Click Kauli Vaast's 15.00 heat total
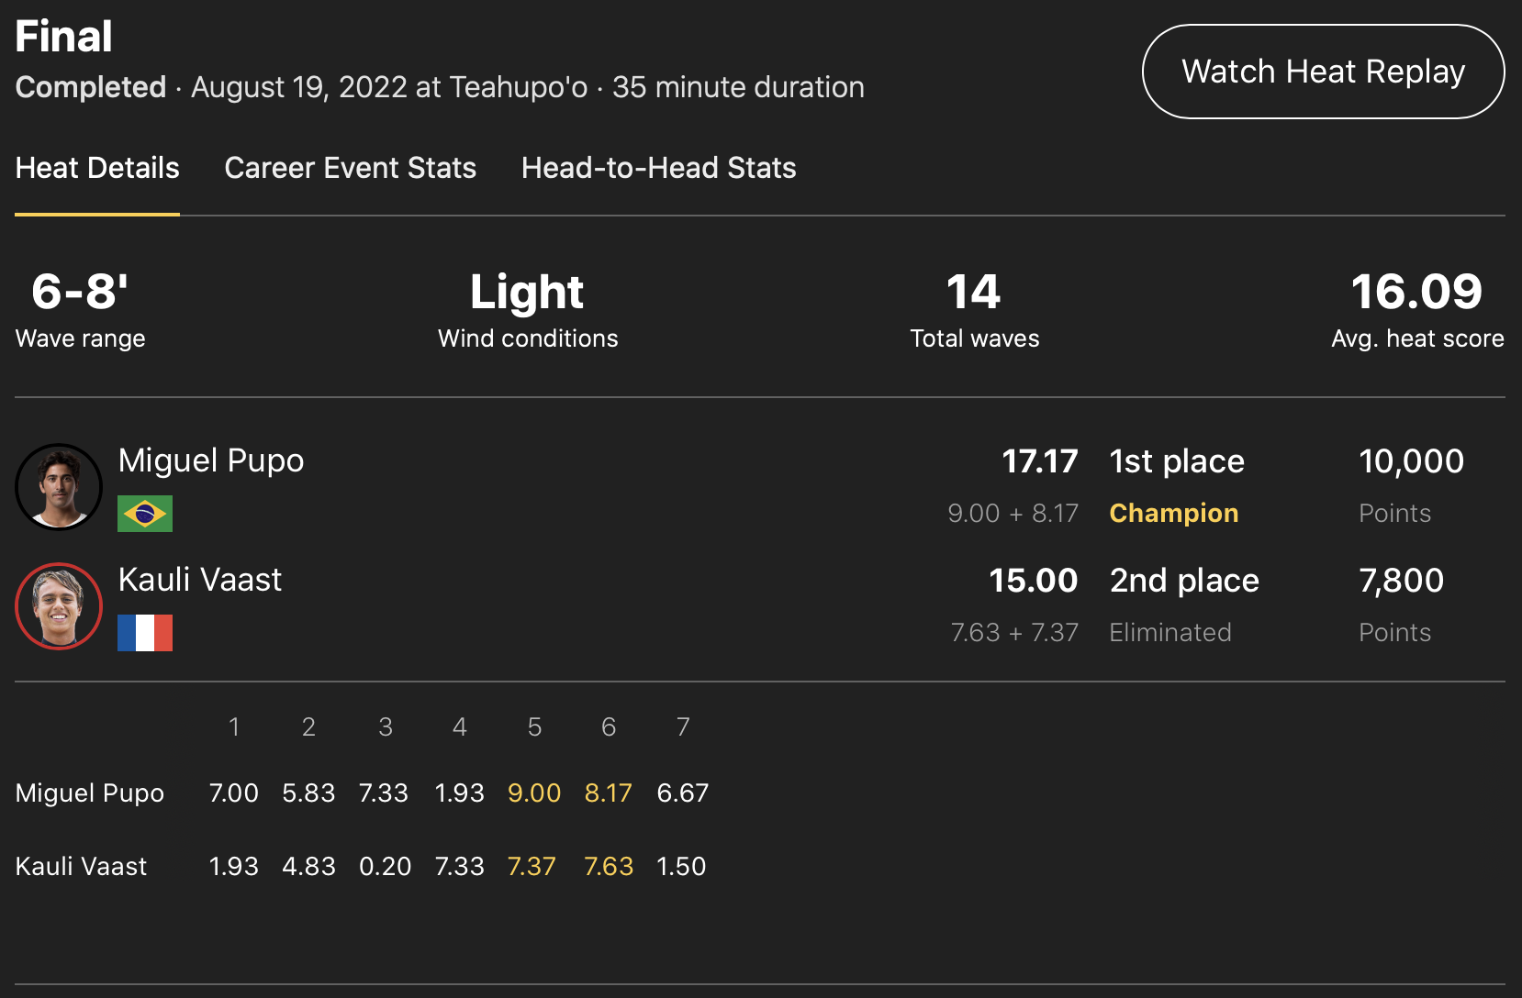Screen dimensions: 1522x998 click(x=1033, y=581)
